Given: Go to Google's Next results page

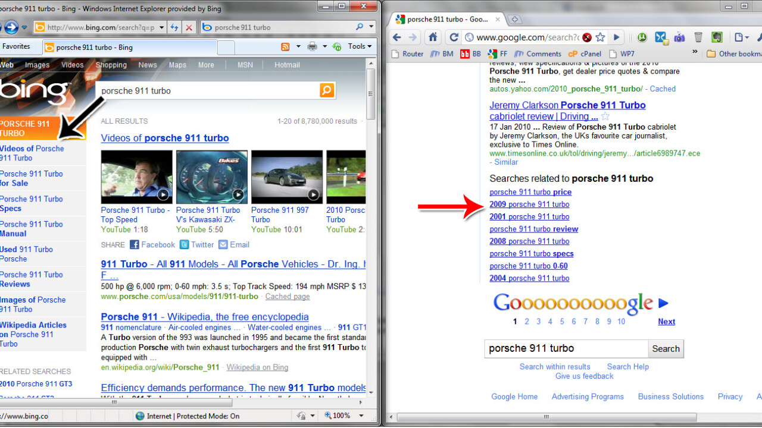Looking at the screenshot, I should point(666,322).
